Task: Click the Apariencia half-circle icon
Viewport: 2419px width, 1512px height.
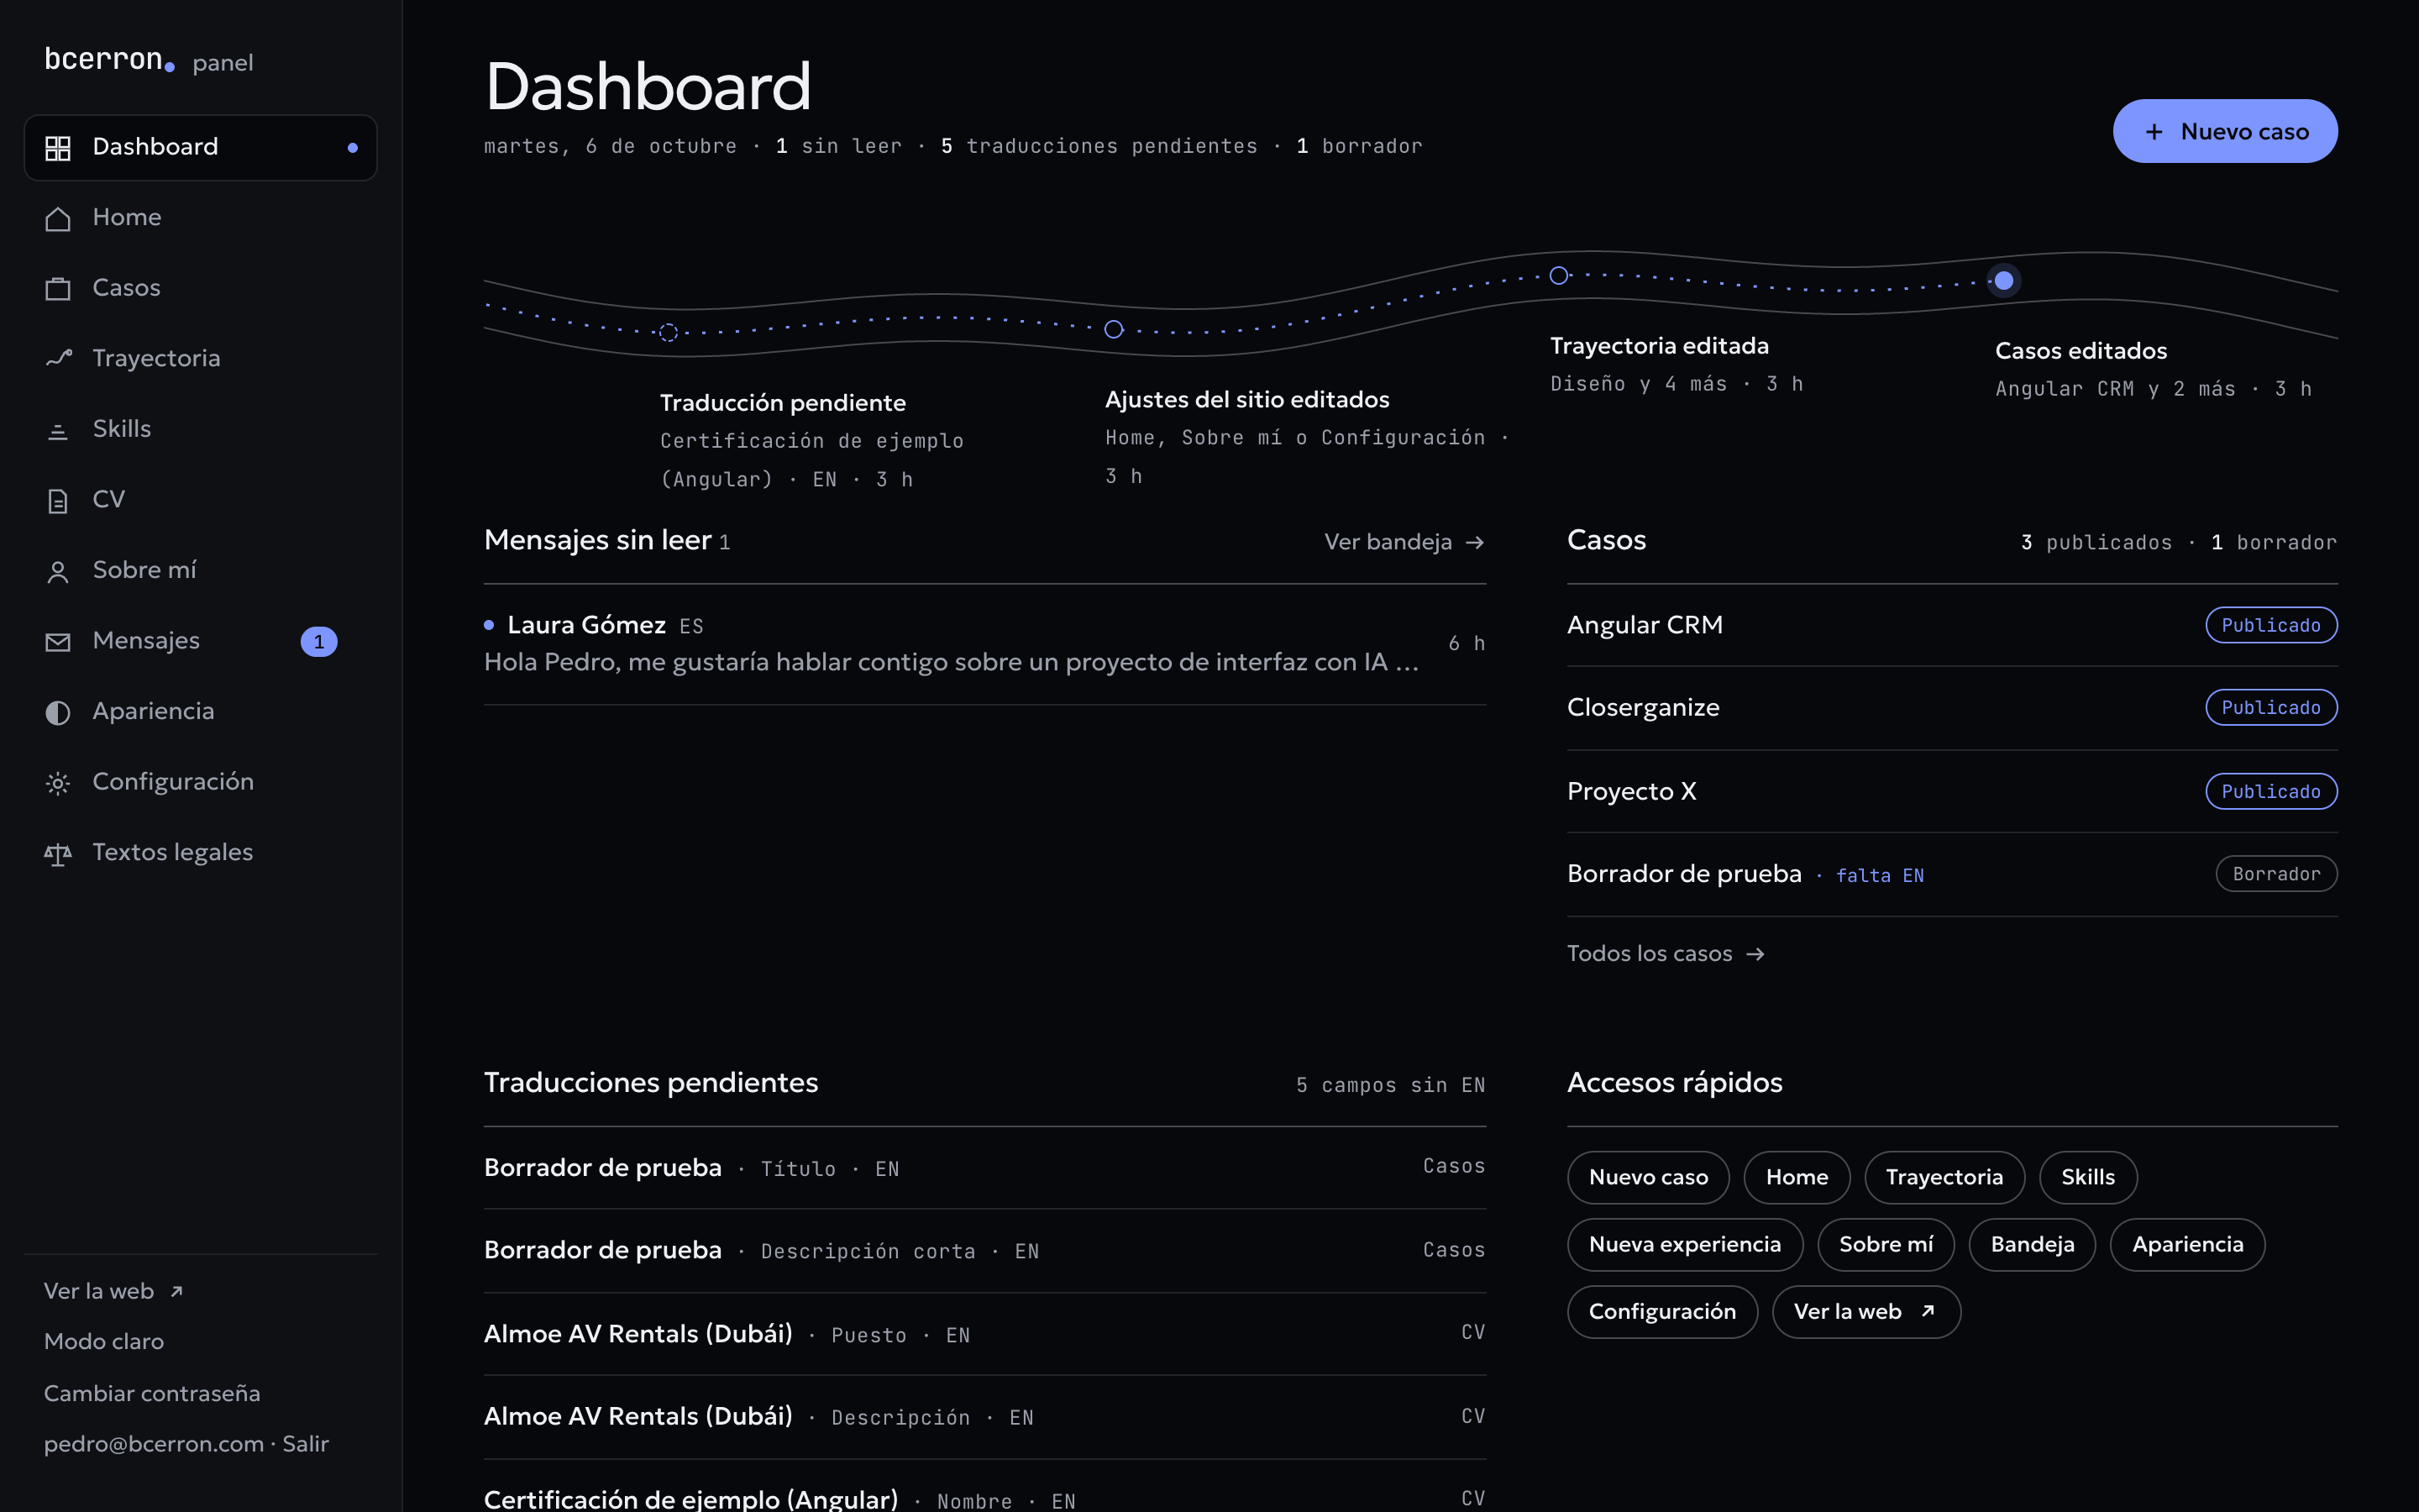Action: point(58,712)
